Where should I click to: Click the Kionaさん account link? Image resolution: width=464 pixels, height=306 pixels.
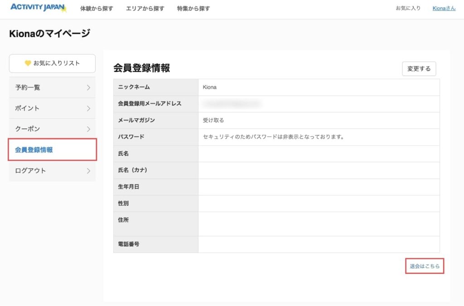[444, 8]
